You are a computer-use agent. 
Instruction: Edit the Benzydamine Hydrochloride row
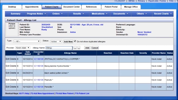coord(8,66)
